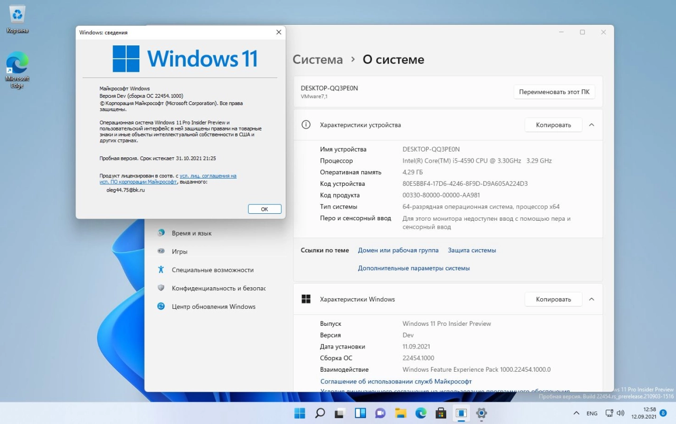
Task: Collapse the Характеристики Windows section
Action: [591, 299]
